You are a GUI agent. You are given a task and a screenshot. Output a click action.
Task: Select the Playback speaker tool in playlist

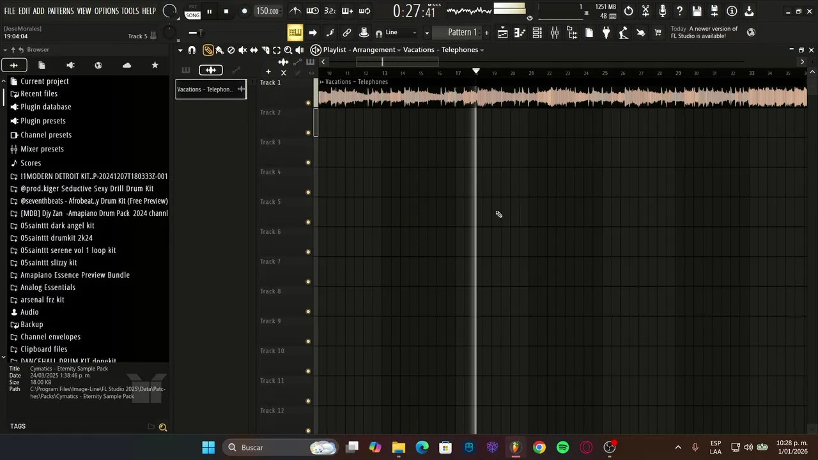[300, 50]
